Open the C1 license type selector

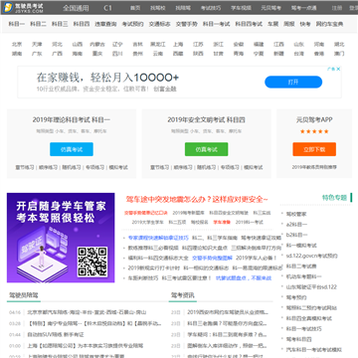107,8
